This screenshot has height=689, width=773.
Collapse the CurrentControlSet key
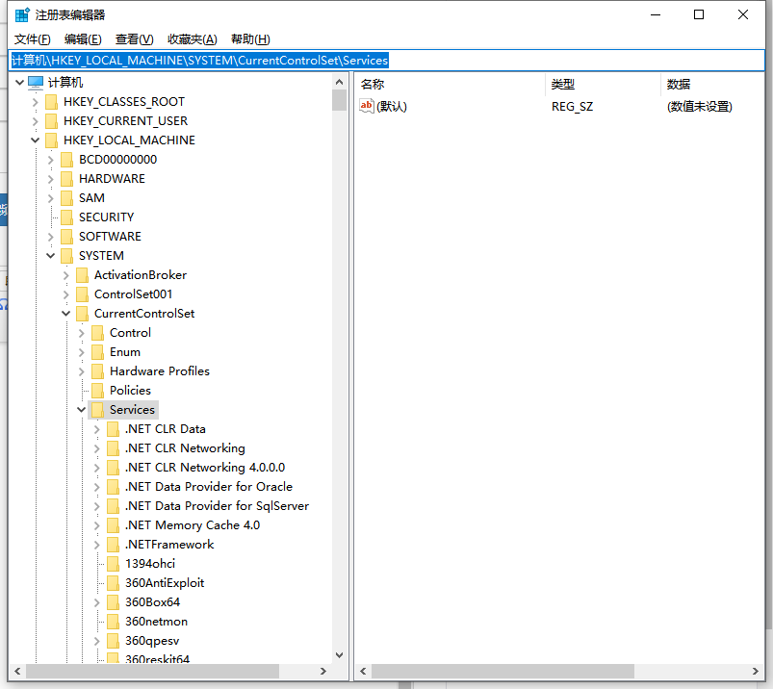point(65,314)
